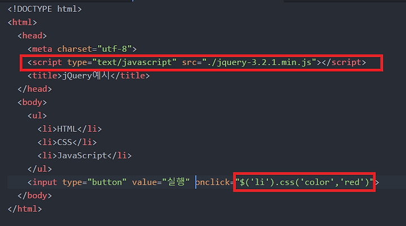Click the text/javascript type value
Viewport: 406px width, 226px height.
pos(134,63)
